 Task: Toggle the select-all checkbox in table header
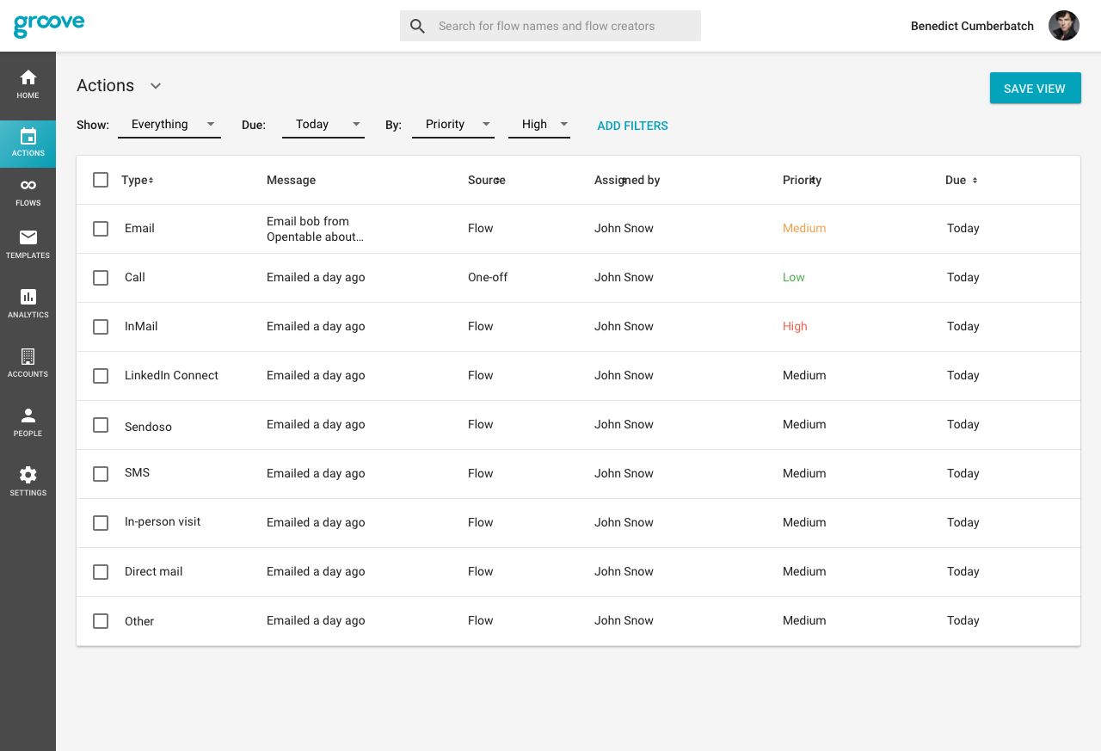[101, 180]
